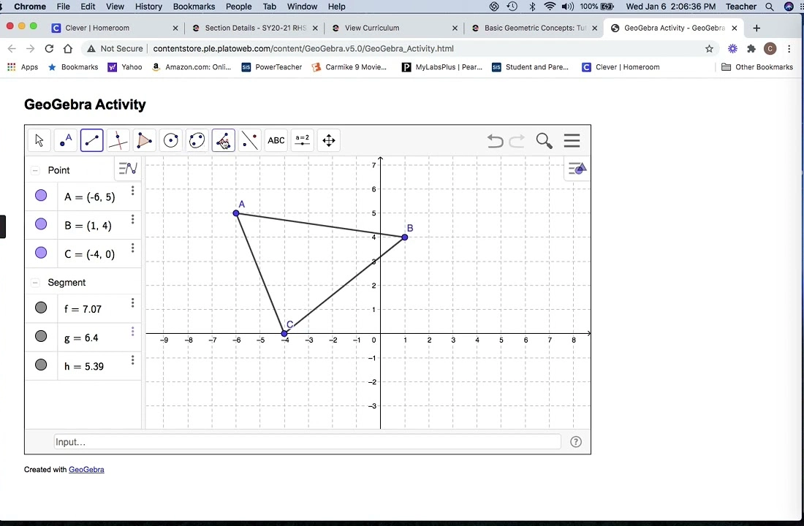Select the Ellipse conic tool
The width and height of the screenshot is (804, 526).
point(197,140)
